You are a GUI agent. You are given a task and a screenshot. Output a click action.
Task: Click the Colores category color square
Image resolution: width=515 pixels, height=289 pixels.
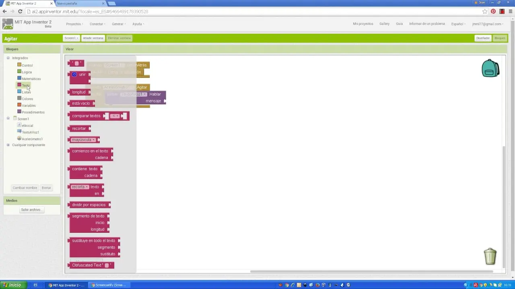pos(19,98)
